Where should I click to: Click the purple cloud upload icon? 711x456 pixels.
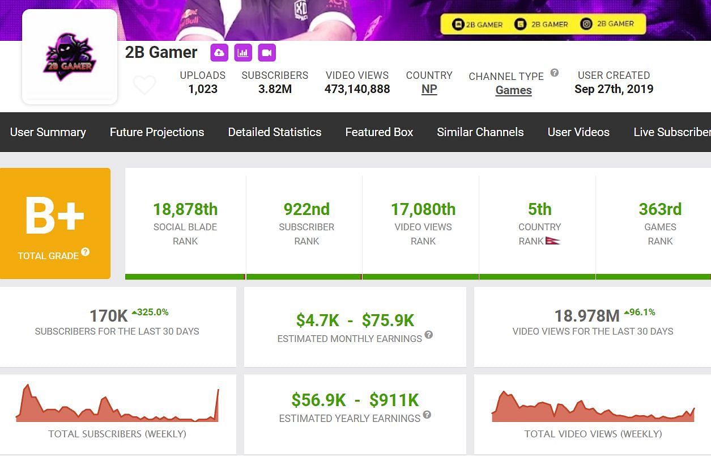click(x=219, y=53)
